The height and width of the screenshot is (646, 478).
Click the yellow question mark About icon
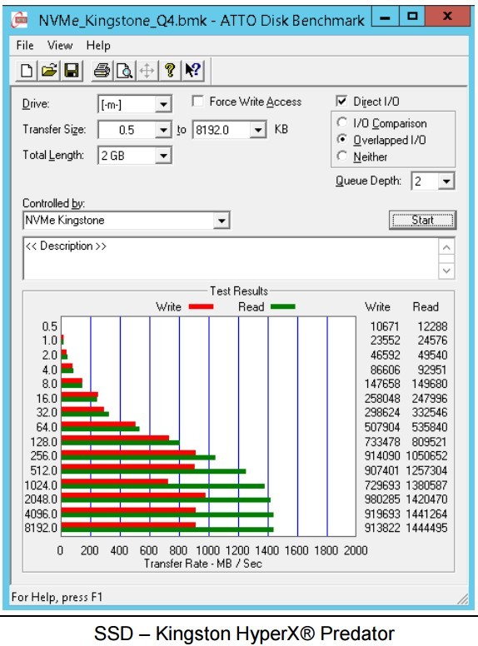[x=169, y=70]
